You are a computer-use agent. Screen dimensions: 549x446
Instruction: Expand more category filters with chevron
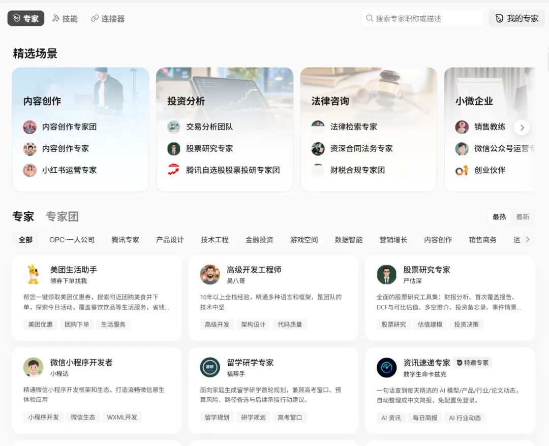tap(528, 240)
